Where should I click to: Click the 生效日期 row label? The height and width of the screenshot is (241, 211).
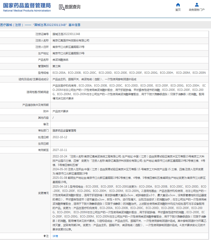click(43, 143)
